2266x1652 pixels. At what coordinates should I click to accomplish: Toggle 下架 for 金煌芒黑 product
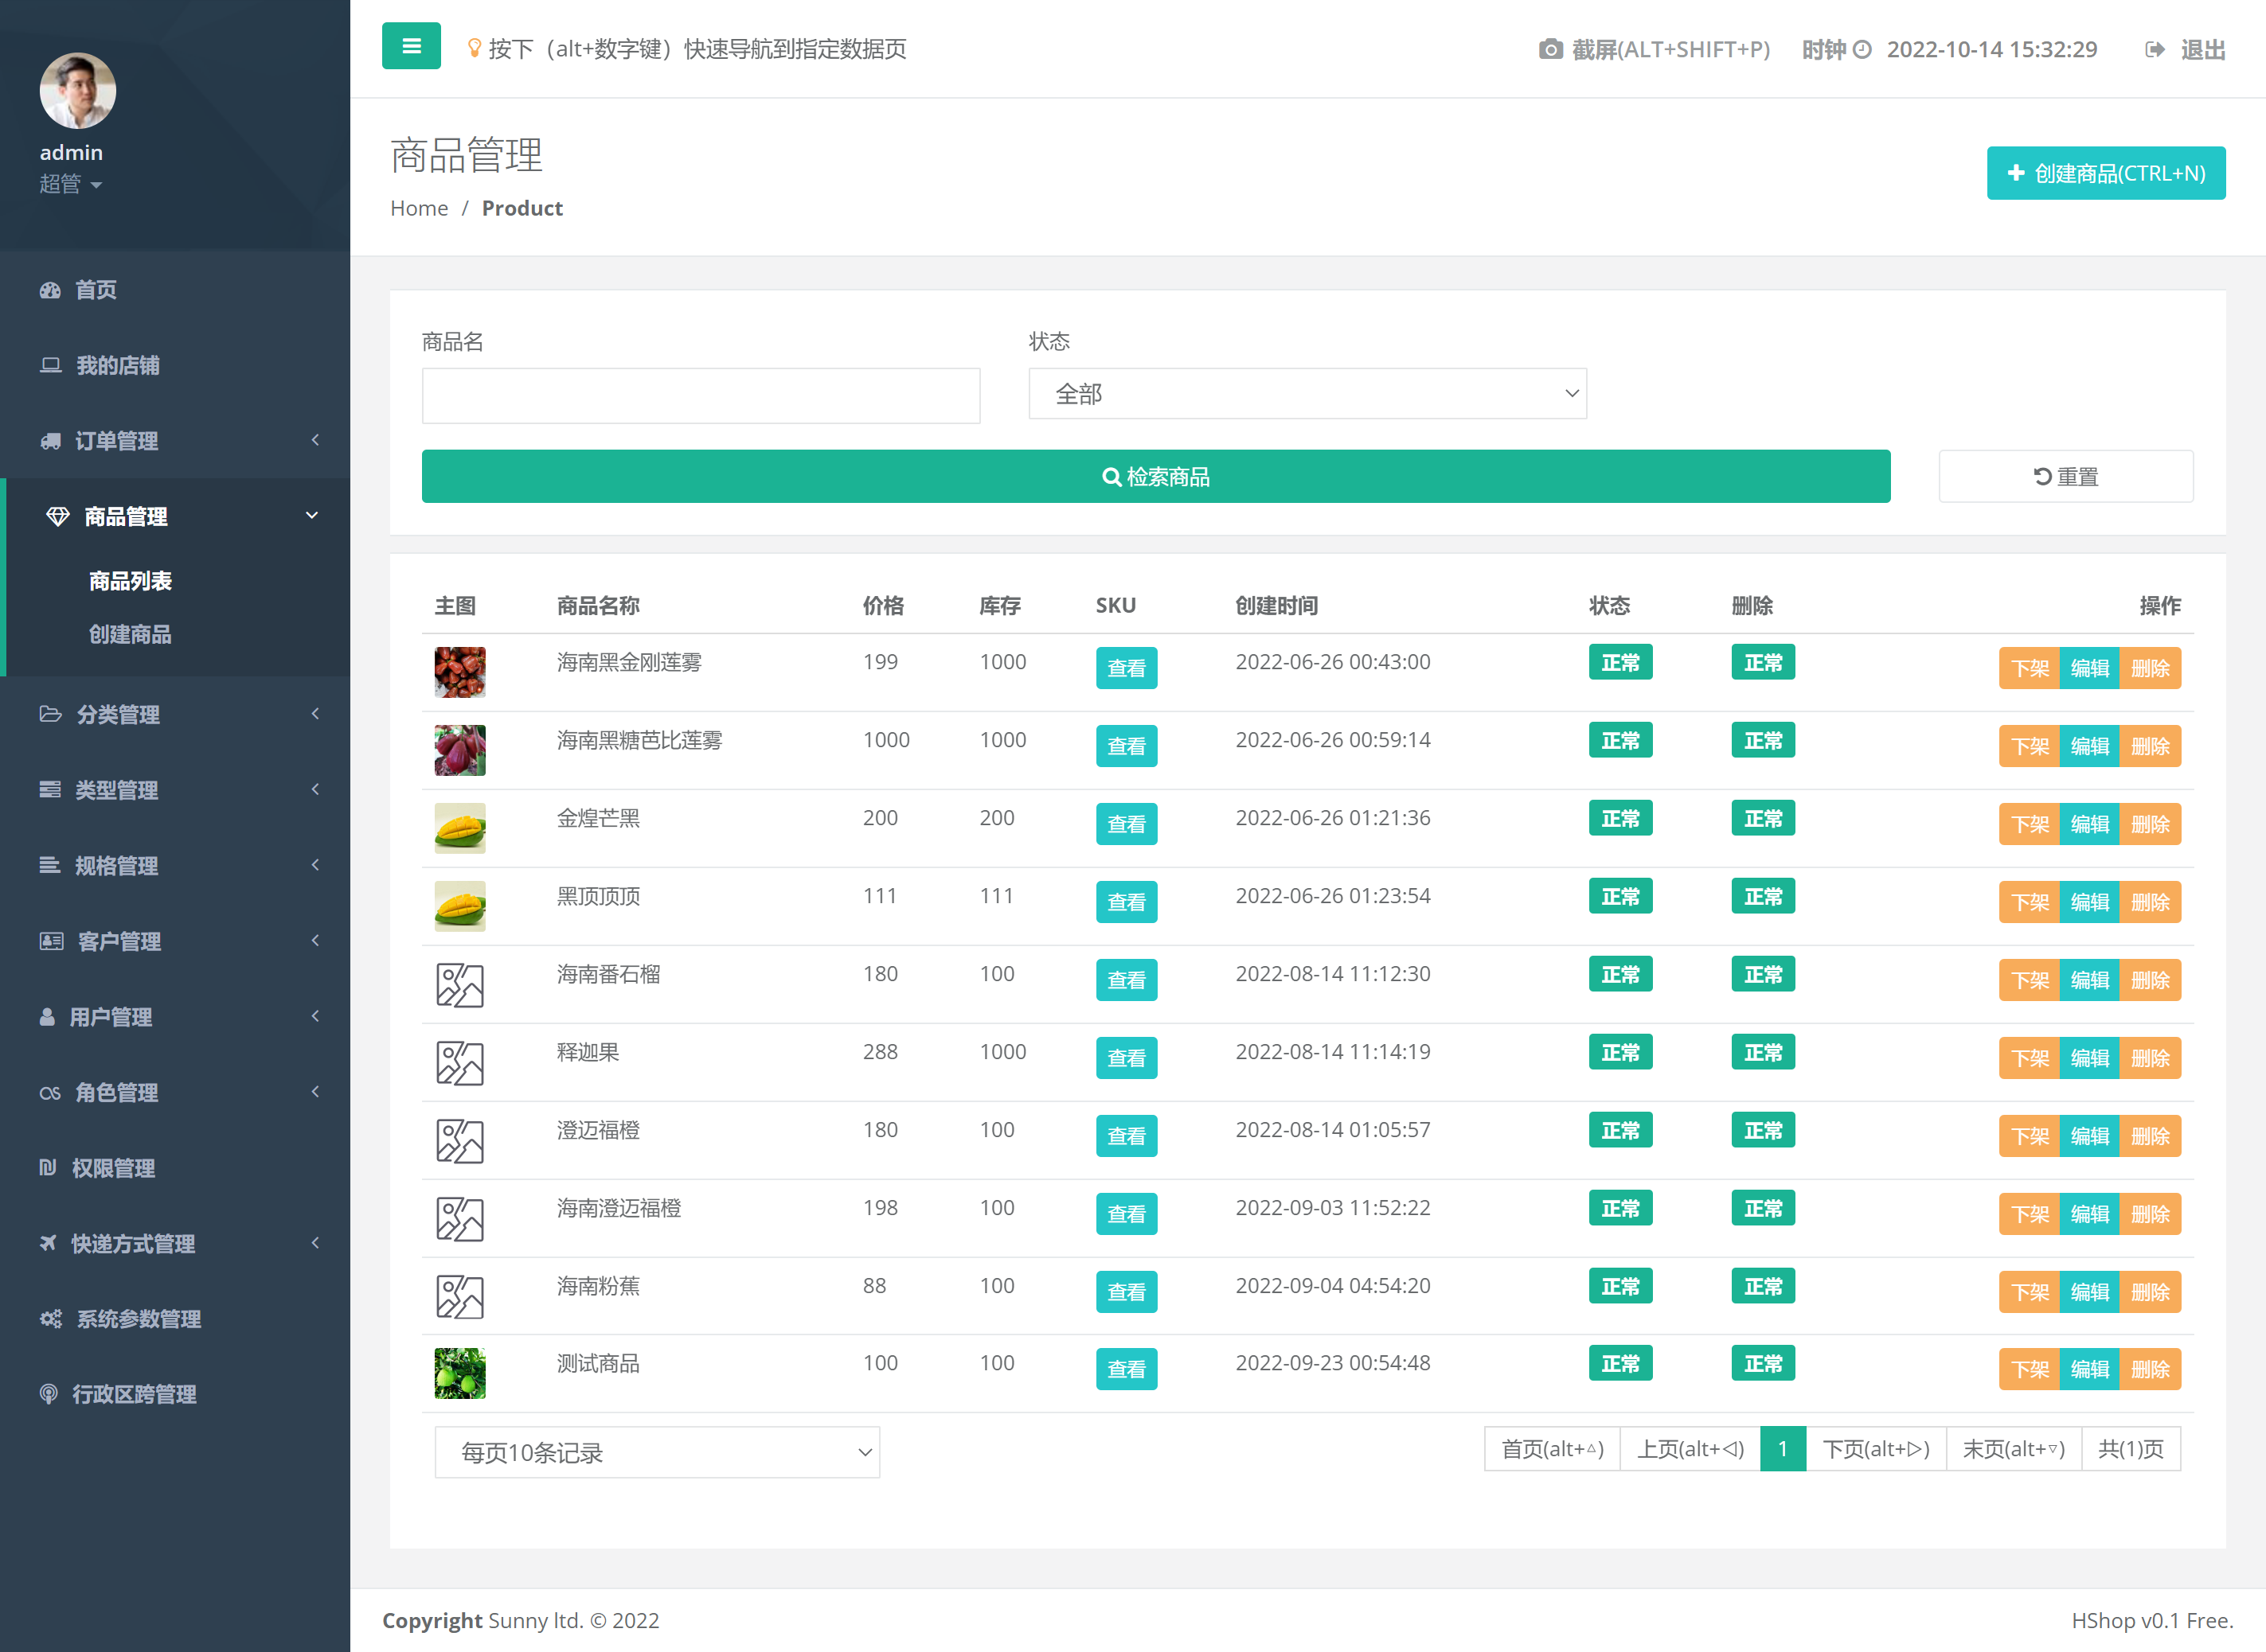click(2029, 824)
